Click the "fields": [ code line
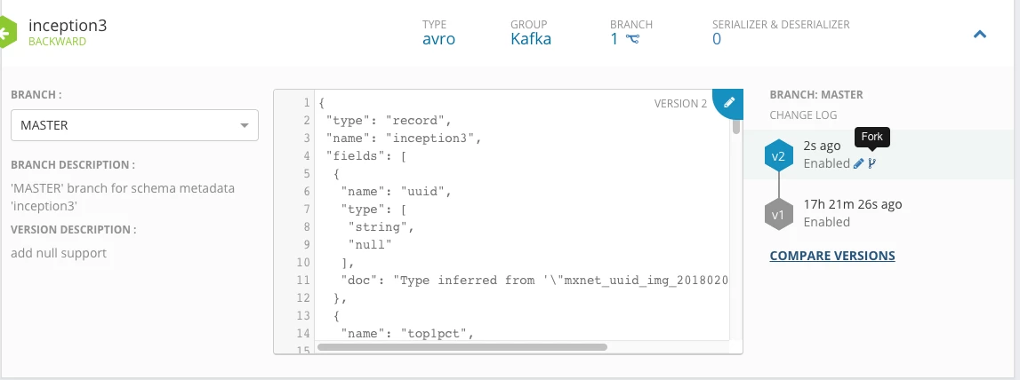Screen dimensions: 1020x380 pyautogui.click(x=366, y=156)
